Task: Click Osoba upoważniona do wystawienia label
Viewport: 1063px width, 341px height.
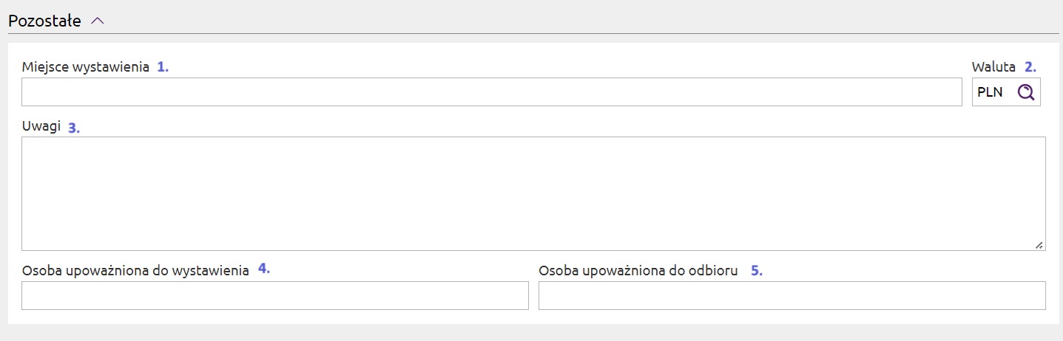Action: click(135, 271)
